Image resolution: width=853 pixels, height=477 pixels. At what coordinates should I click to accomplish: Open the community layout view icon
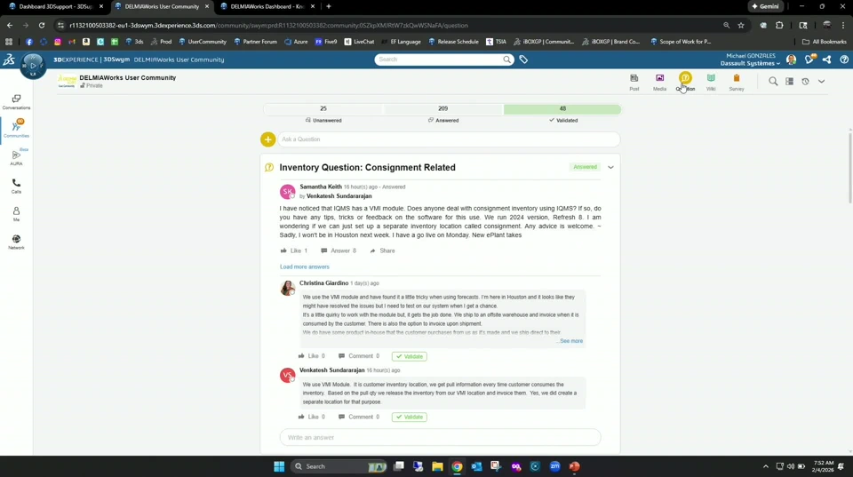click(x=789, y=82)
